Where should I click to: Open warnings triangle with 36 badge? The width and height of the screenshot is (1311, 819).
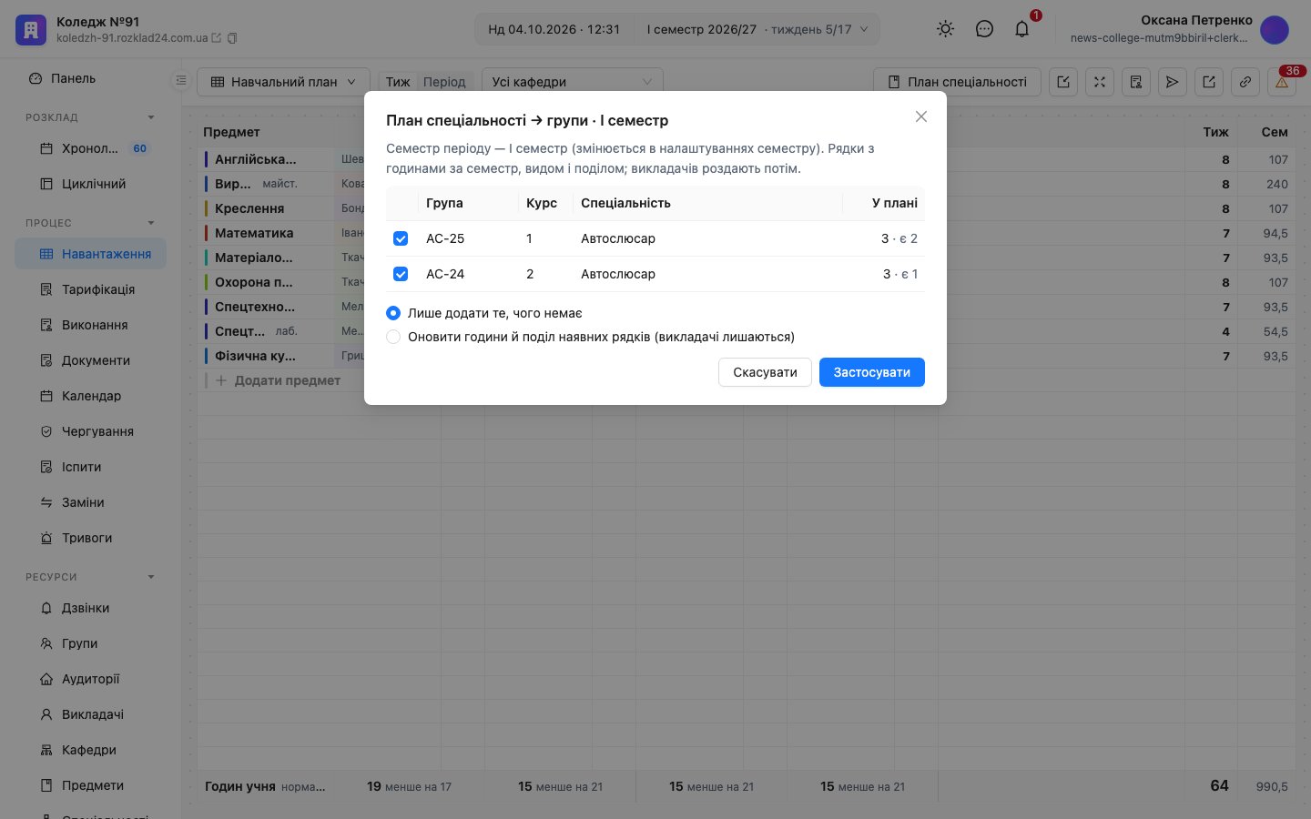1282,82
